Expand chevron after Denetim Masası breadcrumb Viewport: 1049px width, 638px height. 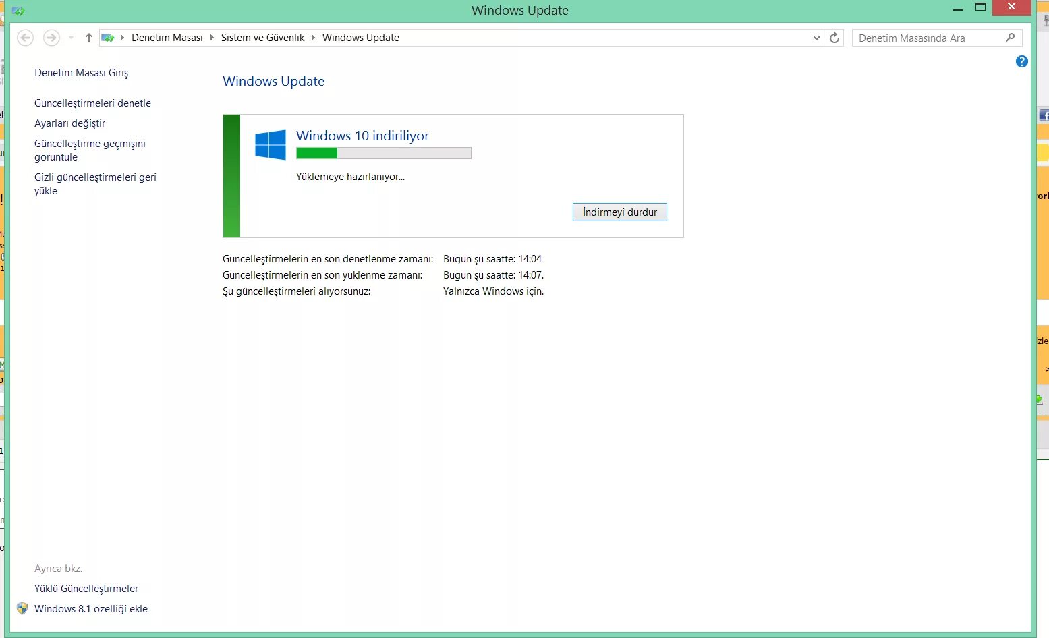point(212,38)
